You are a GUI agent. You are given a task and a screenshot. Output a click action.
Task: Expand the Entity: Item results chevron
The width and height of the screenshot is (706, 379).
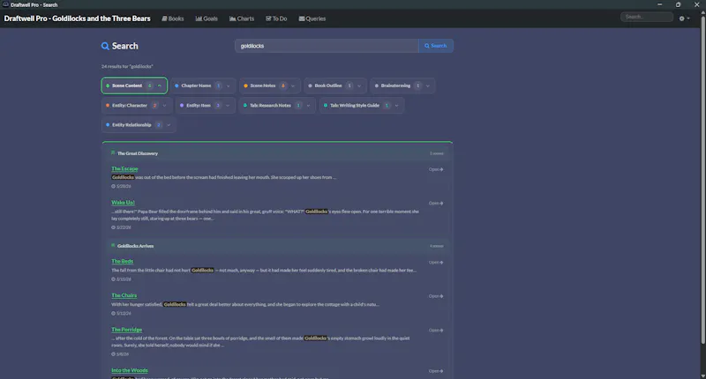[x=228, y=106]
